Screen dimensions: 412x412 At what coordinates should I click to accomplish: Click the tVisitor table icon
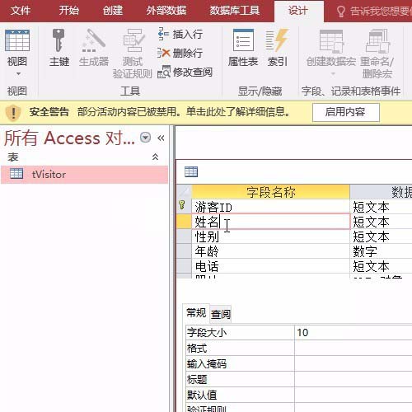pos(16,174)
